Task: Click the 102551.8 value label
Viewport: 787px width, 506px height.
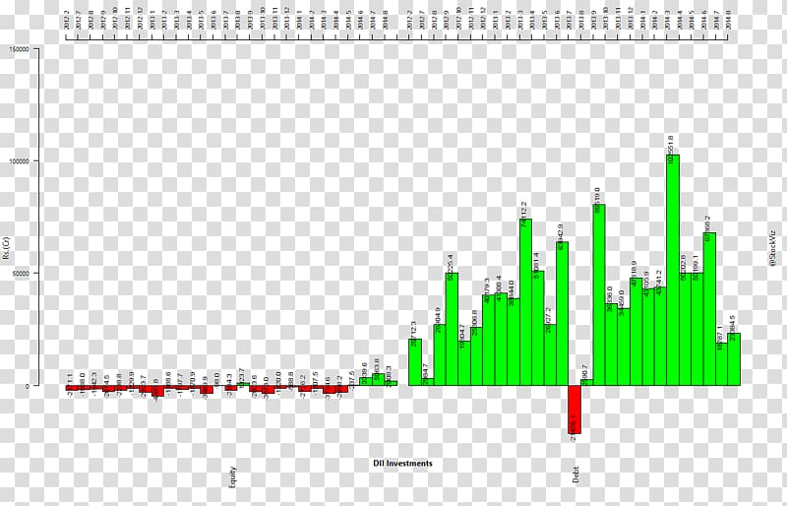Action: tap(671, 149)
